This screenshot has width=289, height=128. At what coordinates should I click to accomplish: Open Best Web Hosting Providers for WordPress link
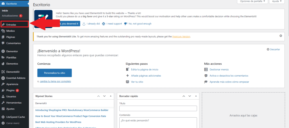(58, 122)
